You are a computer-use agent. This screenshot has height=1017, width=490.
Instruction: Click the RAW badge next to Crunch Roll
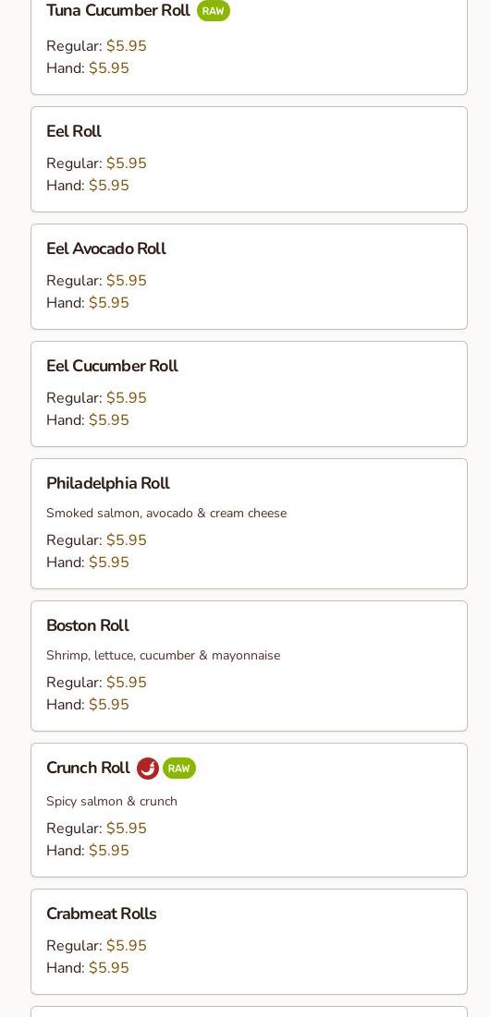[x=179, y=768]
